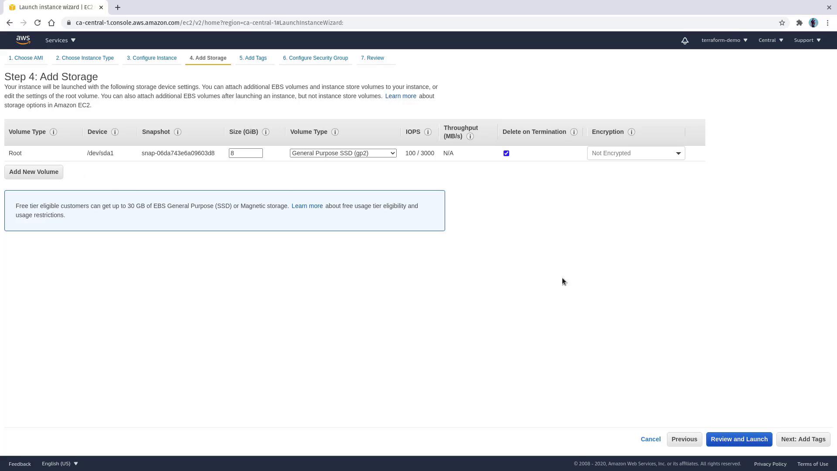Click info icon next to Size (GiB)
Image resolution: width=837 pixels, height=471 pixels.
[265, 132]
